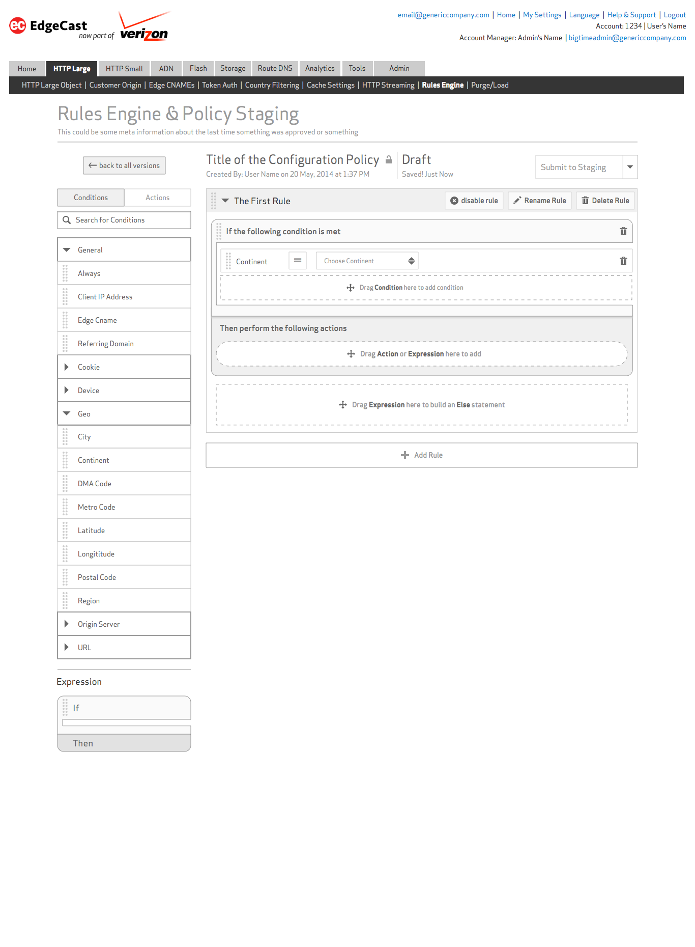Open the Route DNS tab
This screenshot has width=695, height=947.
[275, 69]
